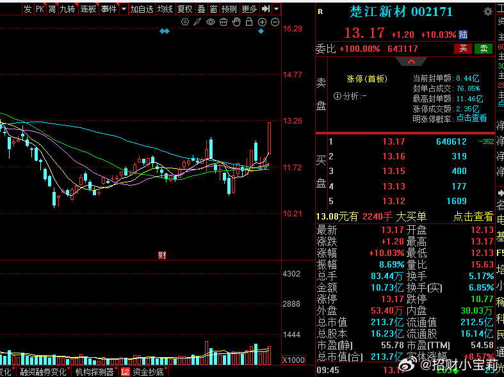Click the 叠 overlay button

[202, 9]
